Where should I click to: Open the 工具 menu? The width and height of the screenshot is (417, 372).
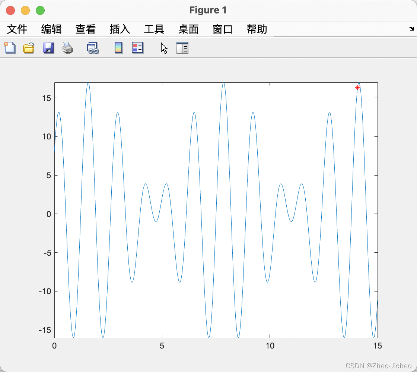tap(154, 29)
